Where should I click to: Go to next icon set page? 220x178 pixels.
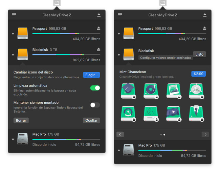205,135
